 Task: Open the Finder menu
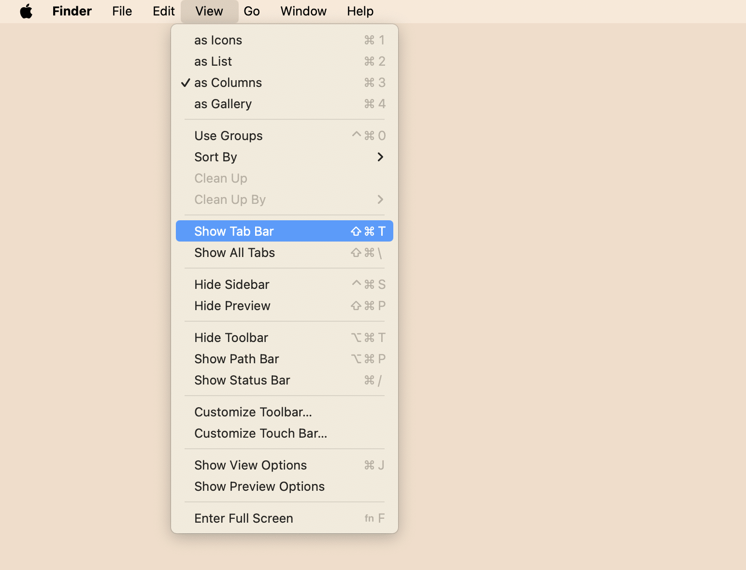tap(72, 11)
